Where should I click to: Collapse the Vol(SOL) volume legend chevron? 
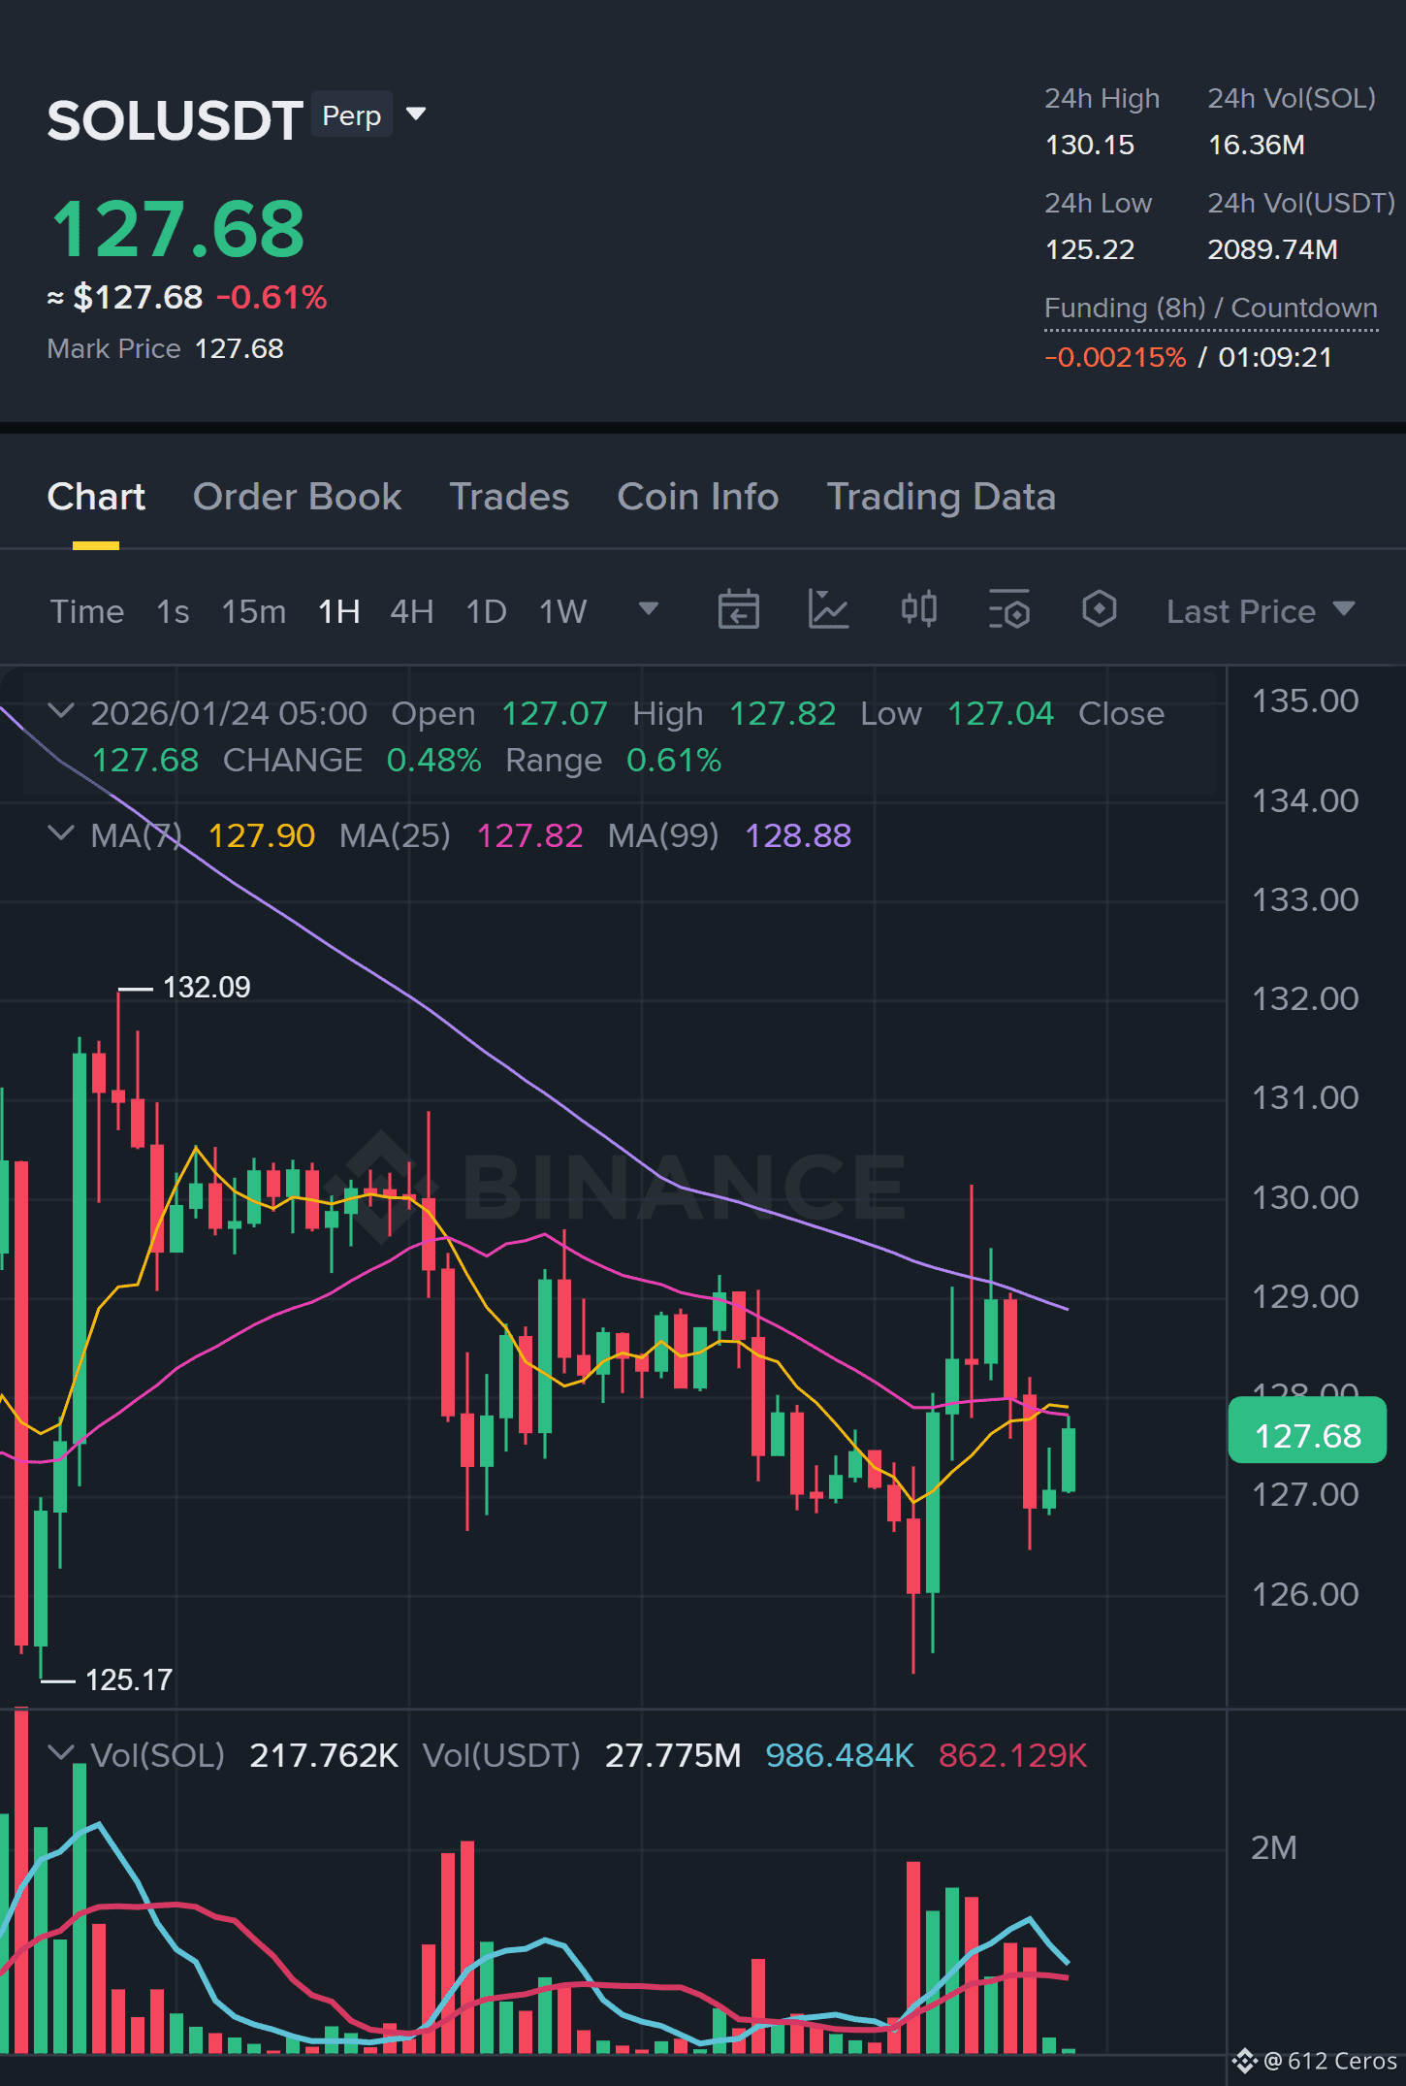coord(61,1753)
